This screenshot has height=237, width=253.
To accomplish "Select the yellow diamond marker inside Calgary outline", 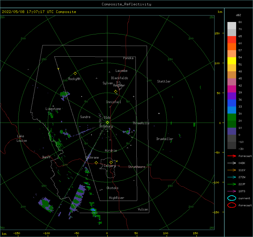I will point(111,162).
